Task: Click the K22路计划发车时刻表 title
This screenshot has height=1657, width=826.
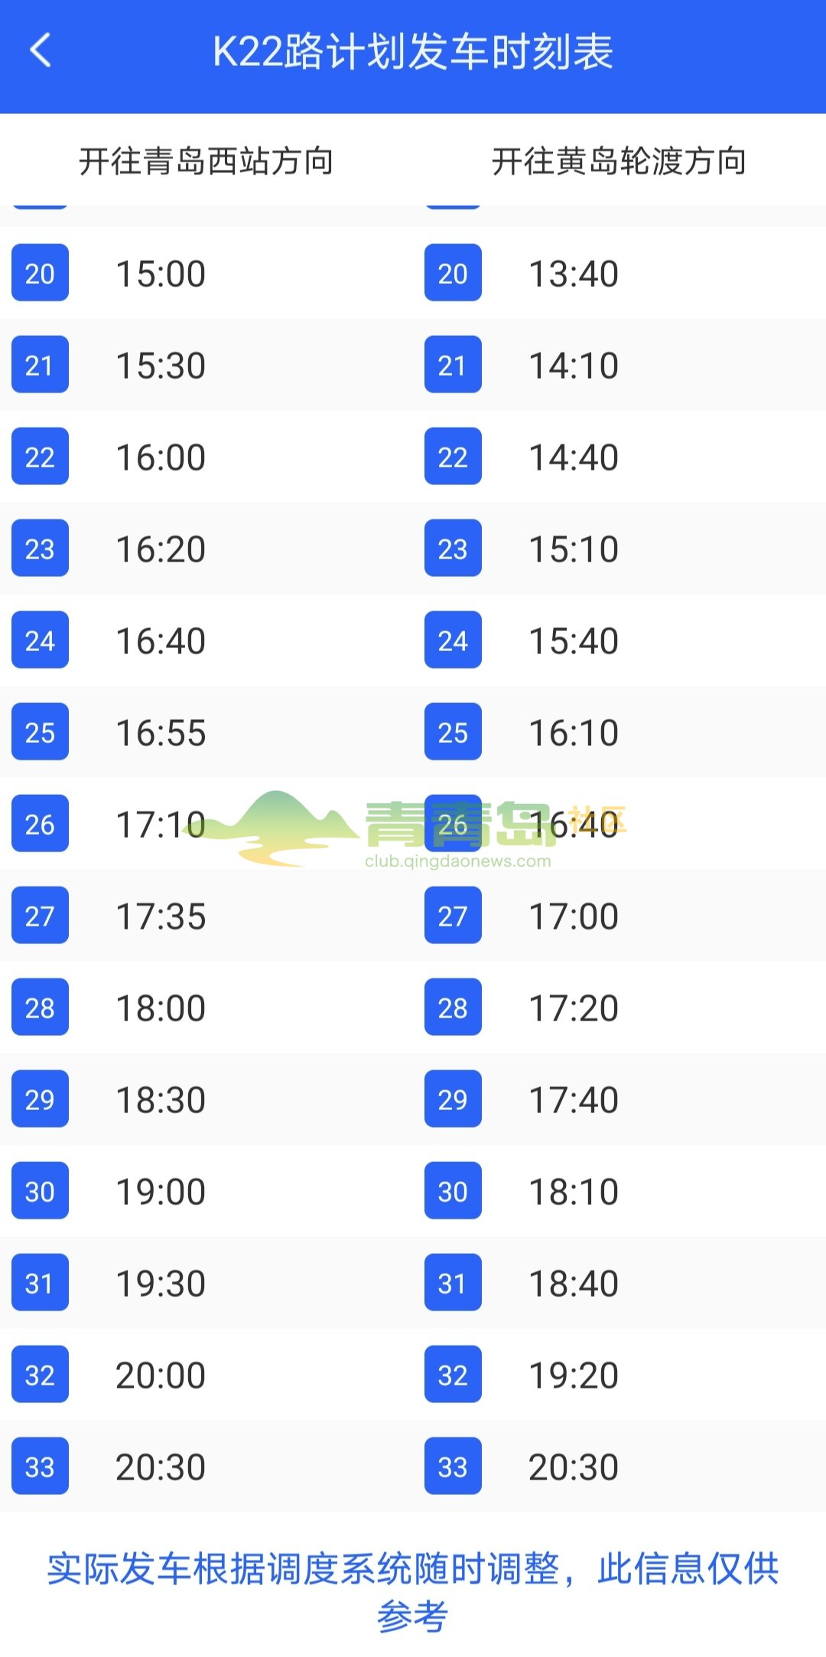Action: (x=413, y=52)
